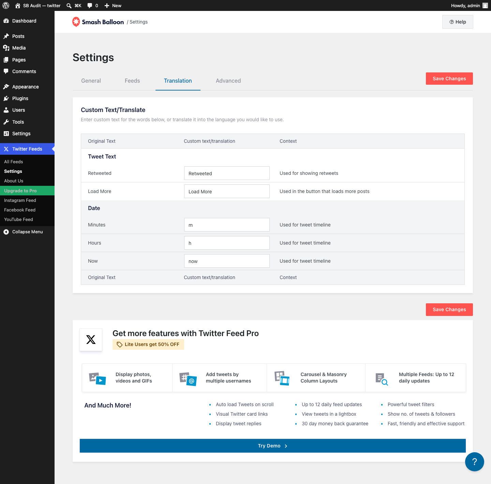Click the Comments bubble icon in sidebar
The height and width of the screenshot is (484, 491).
[6, 71]
